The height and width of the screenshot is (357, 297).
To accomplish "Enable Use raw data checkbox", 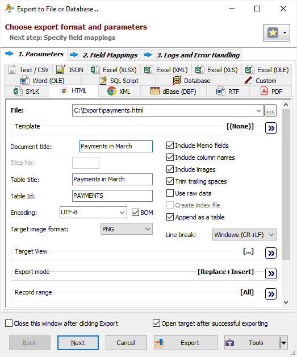I will [170, 193].
